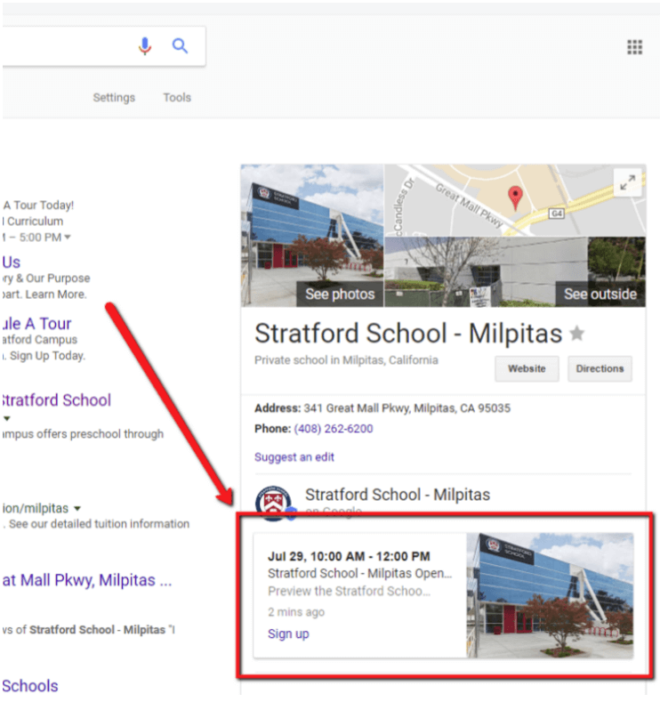
Task: Open the event post building image
Action: 550,595
